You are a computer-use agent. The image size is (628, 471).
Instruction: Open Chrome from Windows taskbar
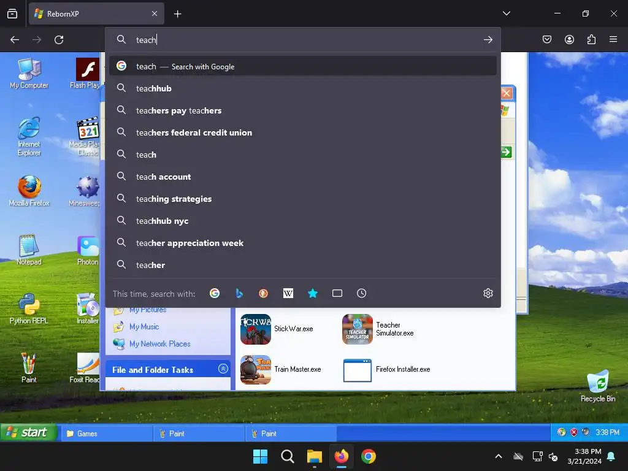click(369, 456)
